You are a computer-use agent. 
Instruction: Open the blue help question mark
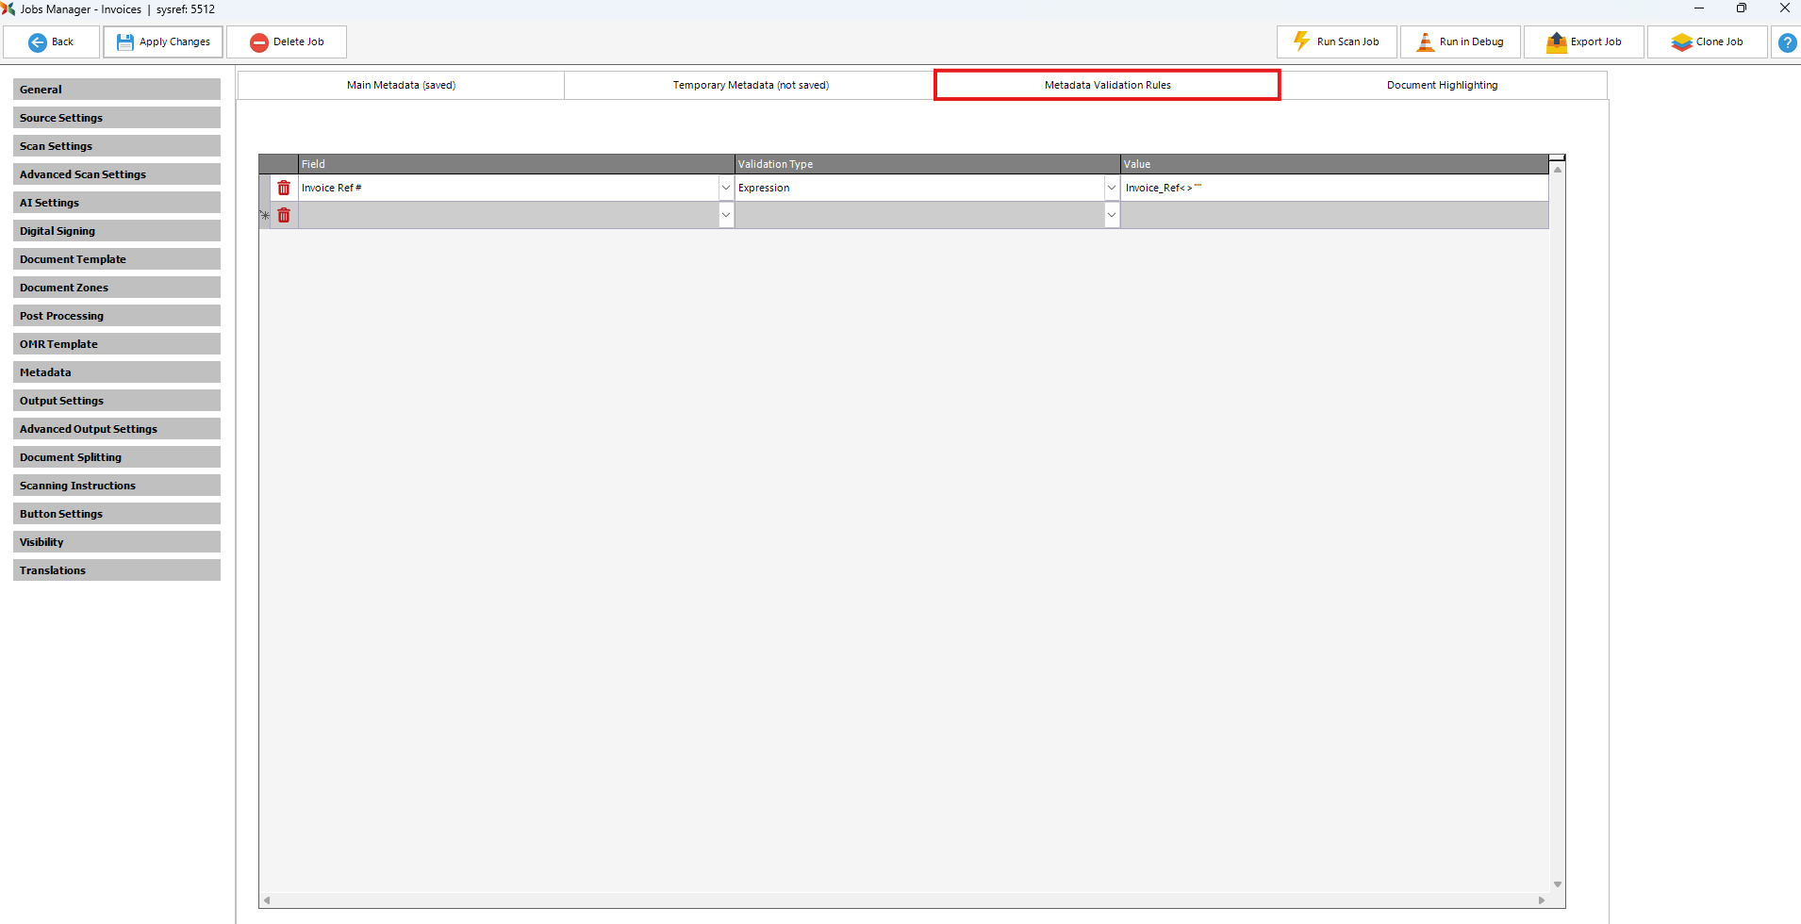tap(1787, 42)
